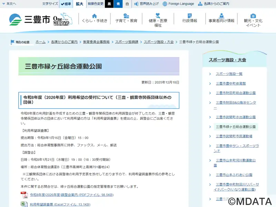Open the 子育て・教育 navigation icon
The width and height of the screenshot is (276, 207).
click(126, 16)
